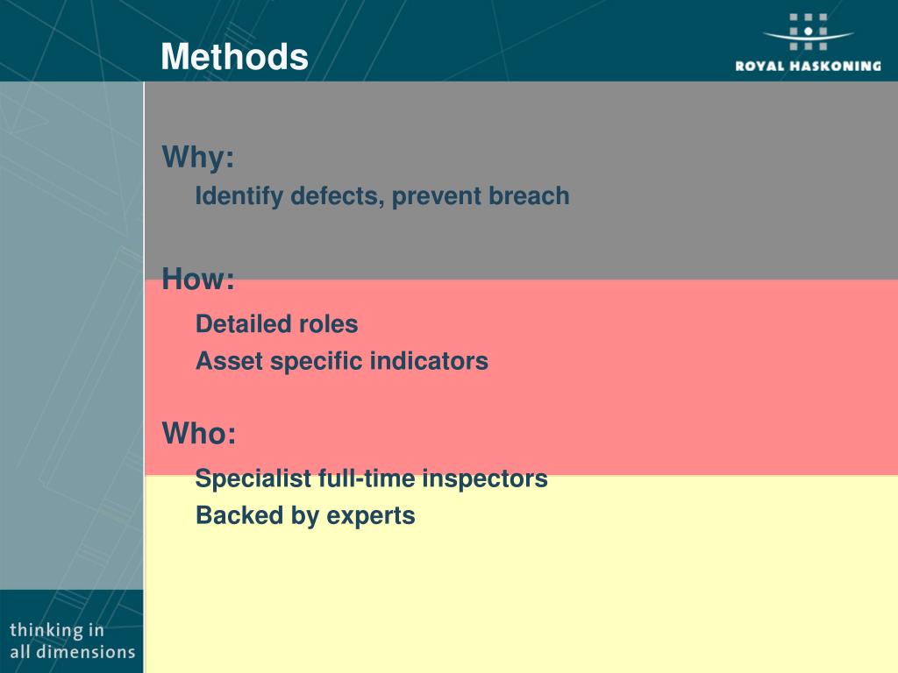Click the Who: heading

pos(199,433)
